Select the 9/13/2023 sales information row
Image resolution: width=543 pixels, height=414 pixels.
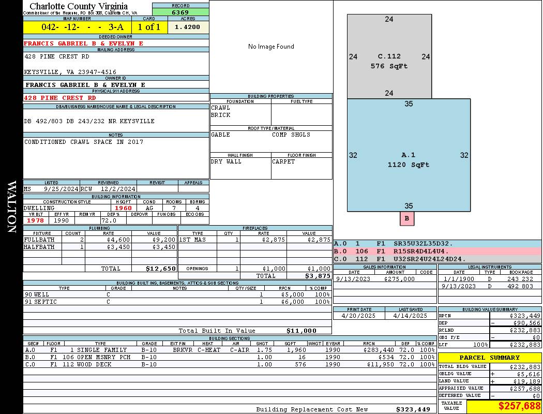coord(384,279)
